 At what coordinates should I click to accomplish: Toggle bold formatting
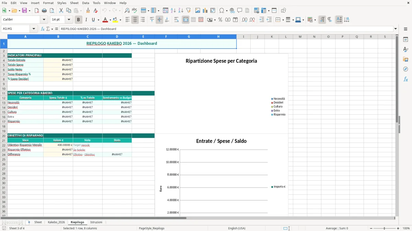click(x=79, y=20)
